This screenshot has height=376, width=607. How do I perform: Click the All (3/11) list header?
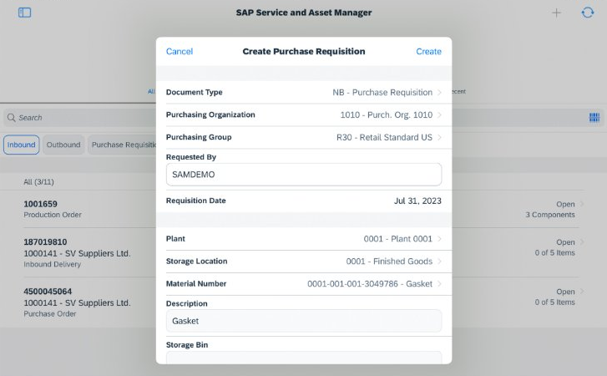pyautogui.click(x=38, y=181)
